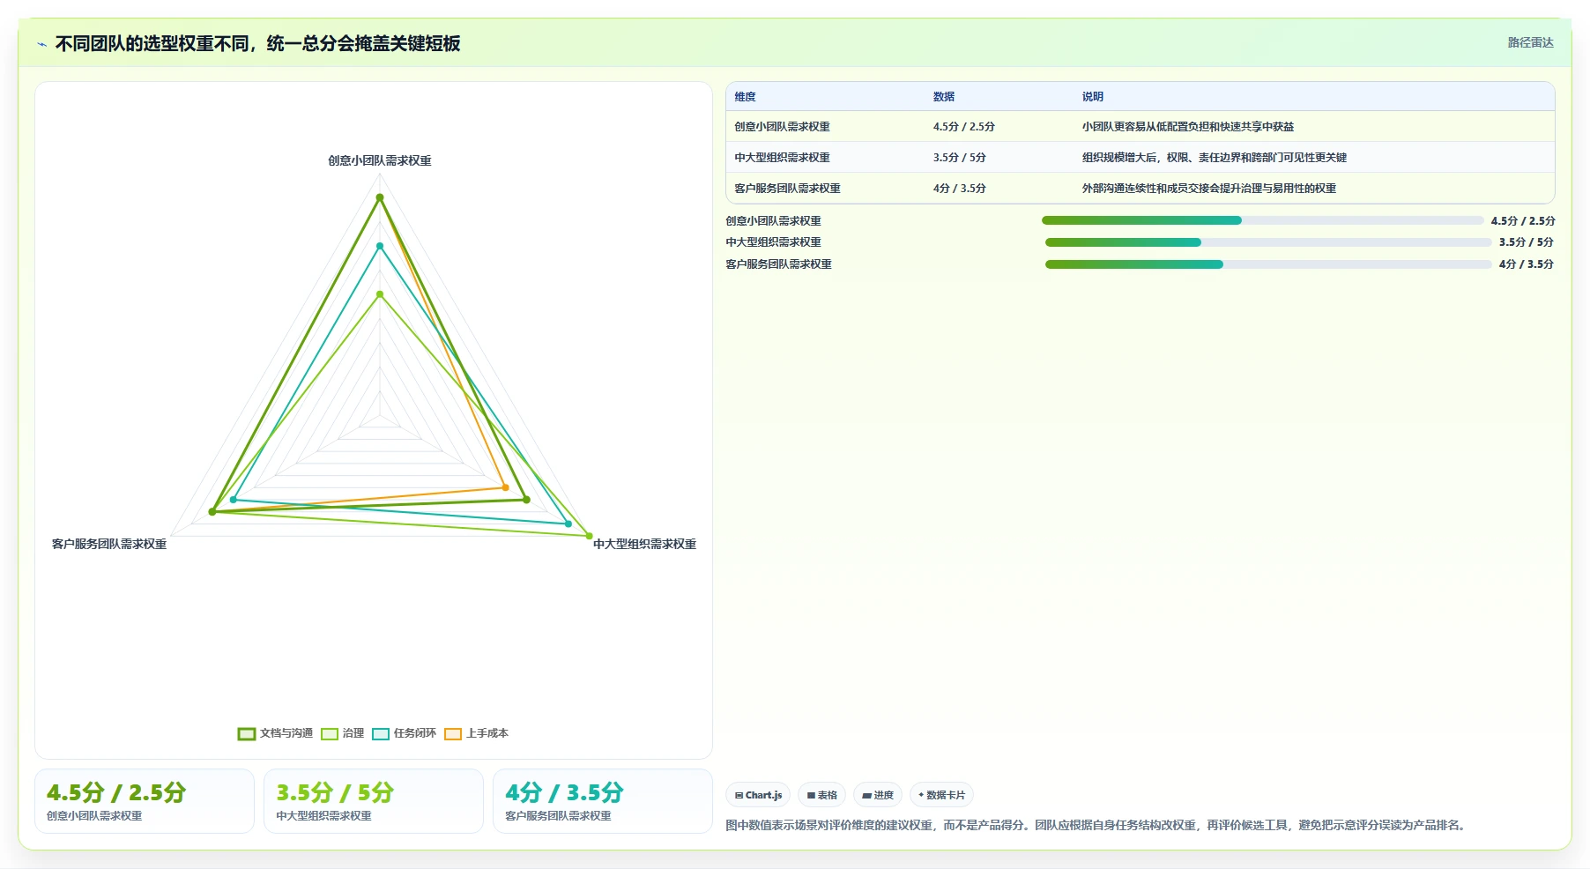This screenshot has height=869, width=1590.
Task: Click the 3.5分 / 5分 stat card
Action: tap(374, 801)
